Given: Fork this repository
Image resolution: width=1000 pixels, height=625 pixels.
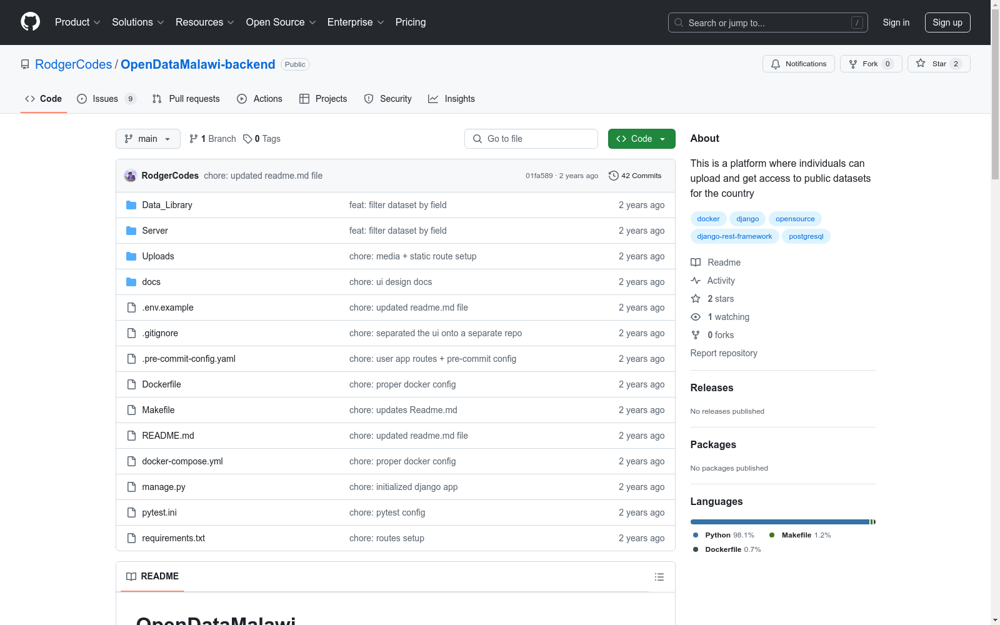Looking at the screenshot, I should tap(871, 64).
